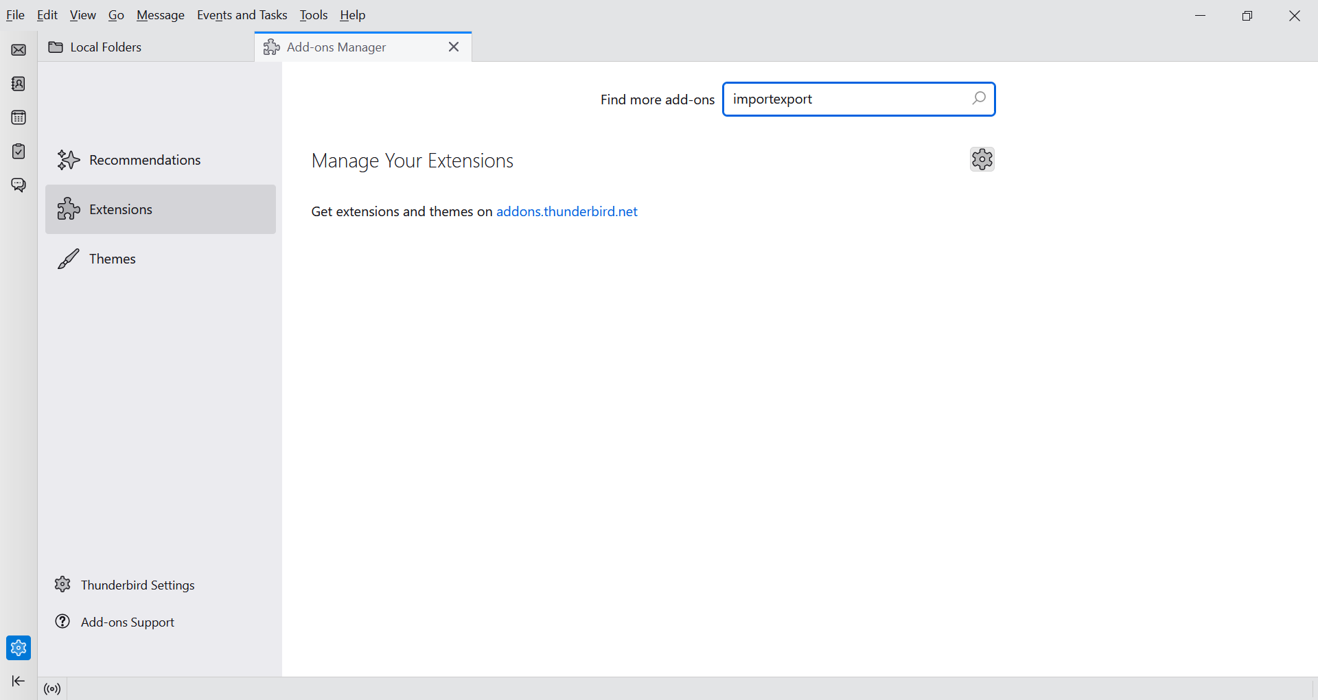The image size is (1318, 700).
Task: Open the Tasks space icon
Action: pos(19,151)
